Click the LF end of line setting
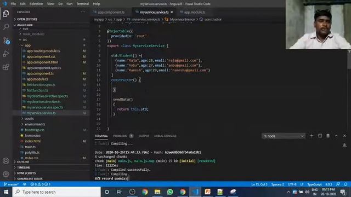351x197 pixels. 302,184
